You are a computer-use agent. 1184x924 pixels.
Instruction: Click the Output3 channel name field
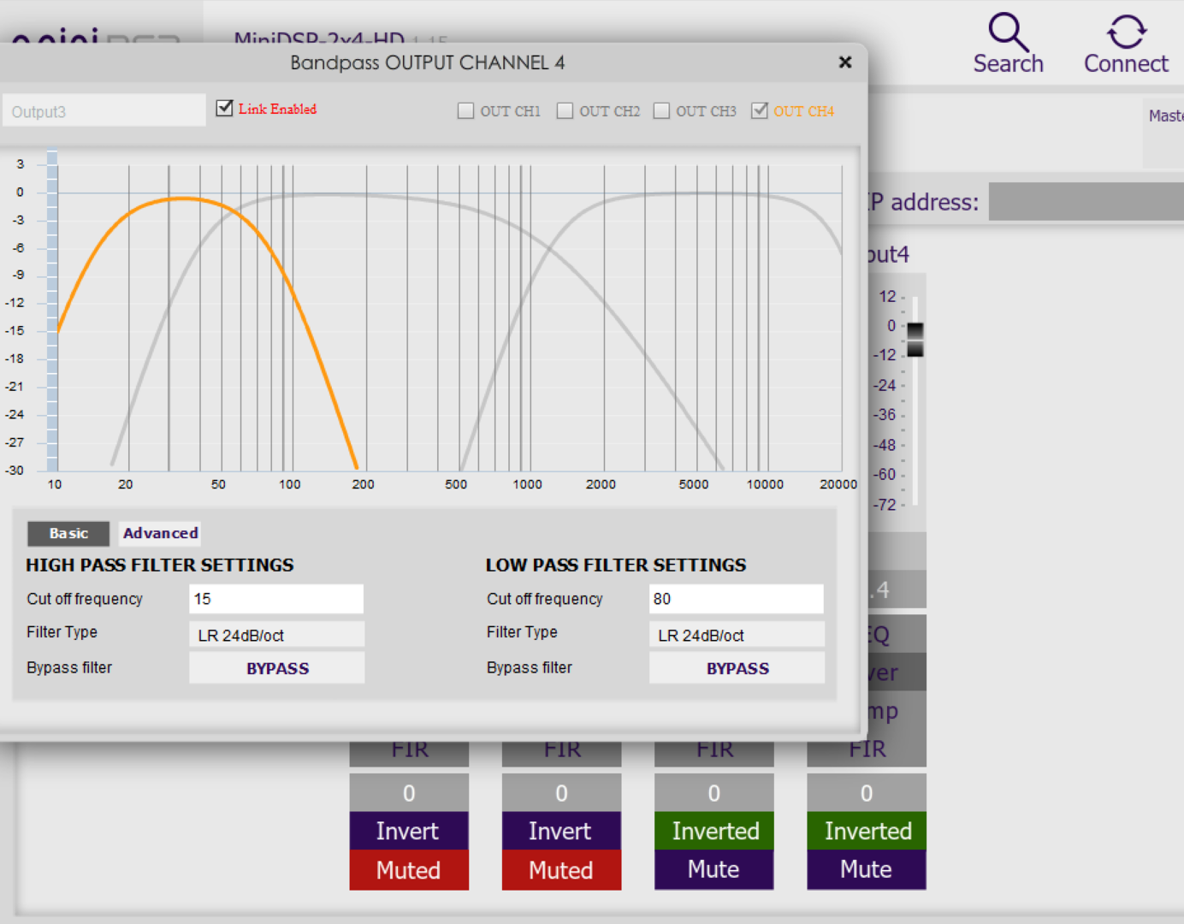pos(104,111)
